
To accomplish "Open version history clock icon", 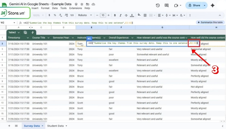I will [x=158, y=5].
